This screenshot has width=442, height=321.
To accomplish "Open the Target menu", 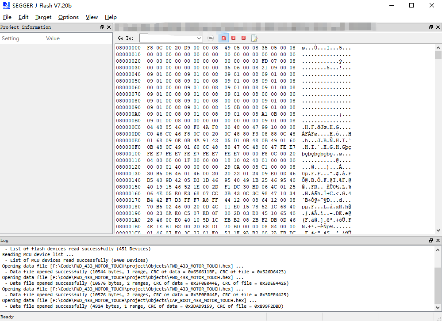I will coord(43,17).
